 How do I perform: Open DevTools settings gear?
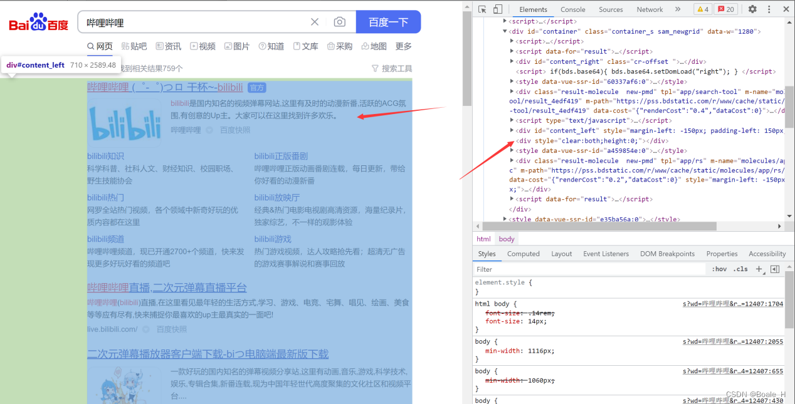[x=752, y=9]
